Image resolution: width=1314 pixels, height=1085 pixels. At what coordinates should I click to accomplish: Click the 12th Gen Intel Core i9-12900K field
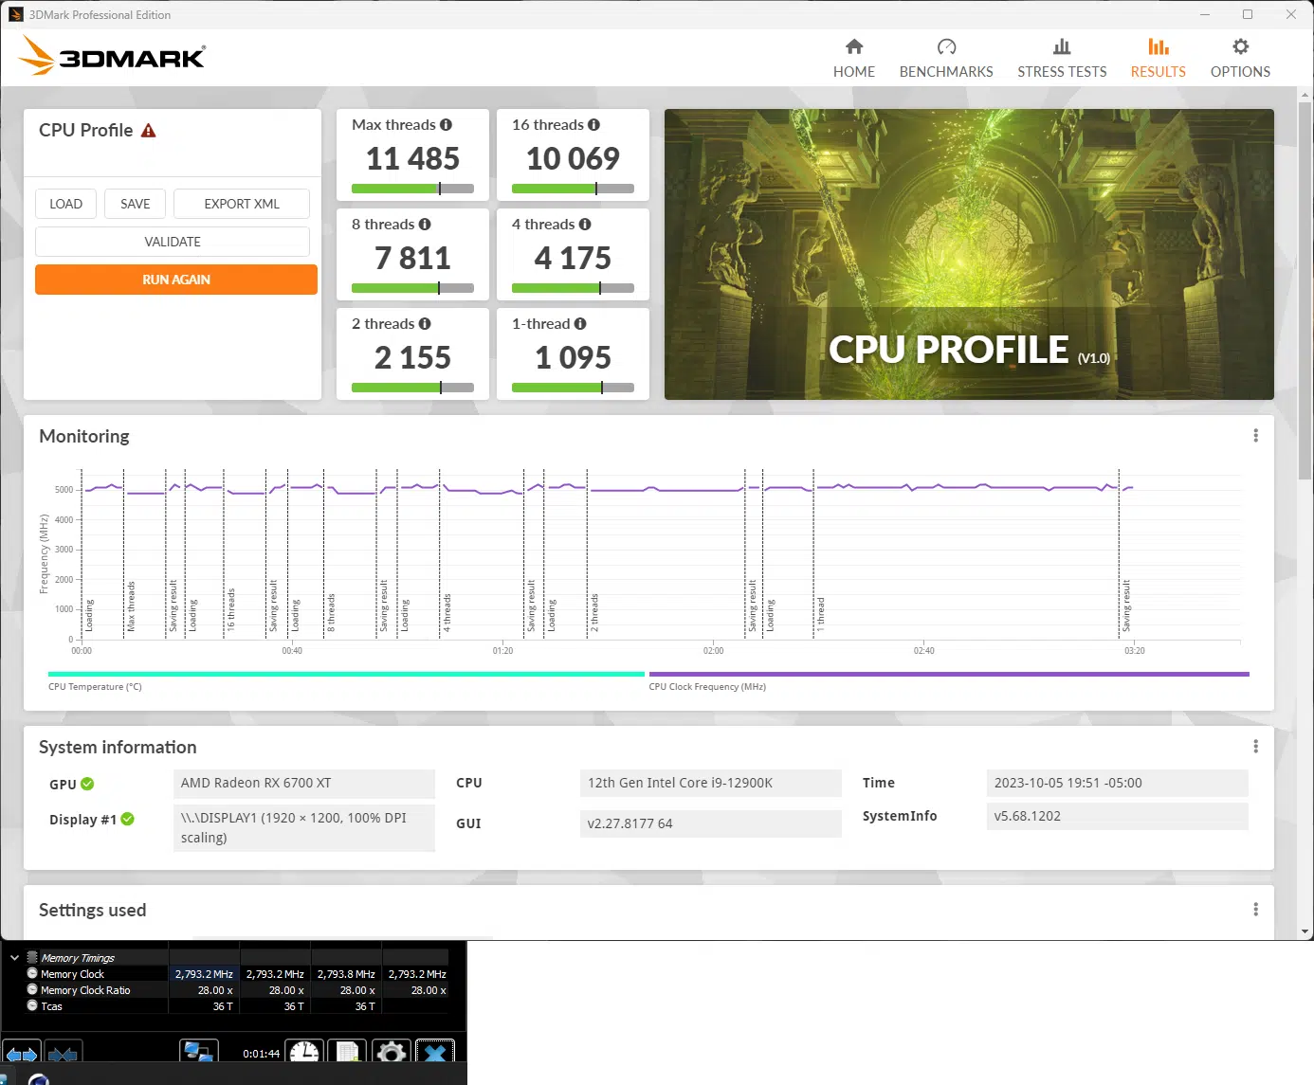pyautogui.click(x=711, y=784)
